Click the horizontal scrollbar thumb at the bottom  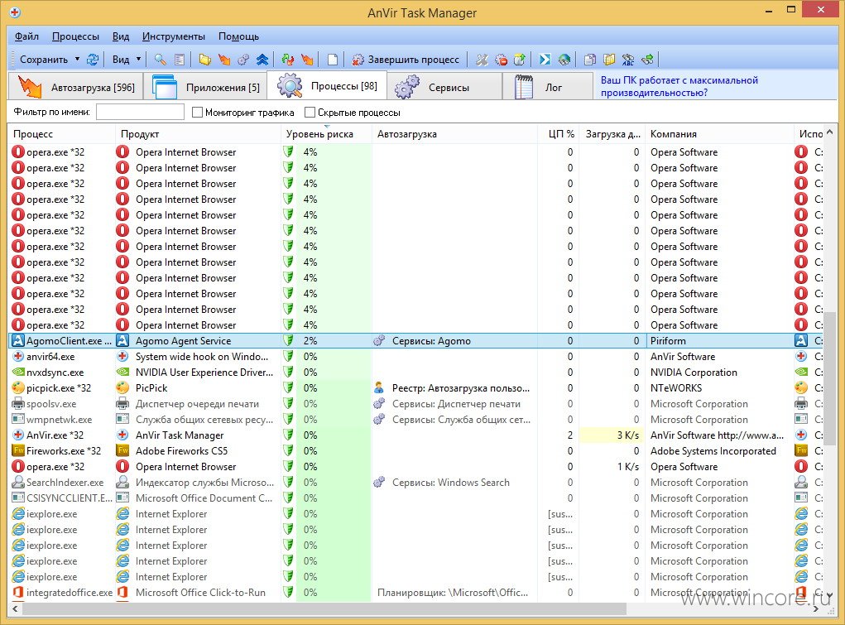coord(324,608)
